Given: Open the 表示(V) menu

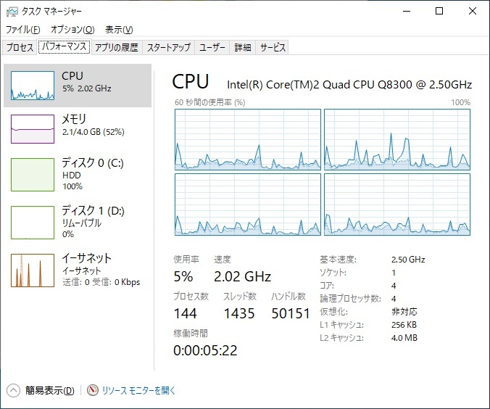Looking at the screenshot, I should (x=119, y=30).
